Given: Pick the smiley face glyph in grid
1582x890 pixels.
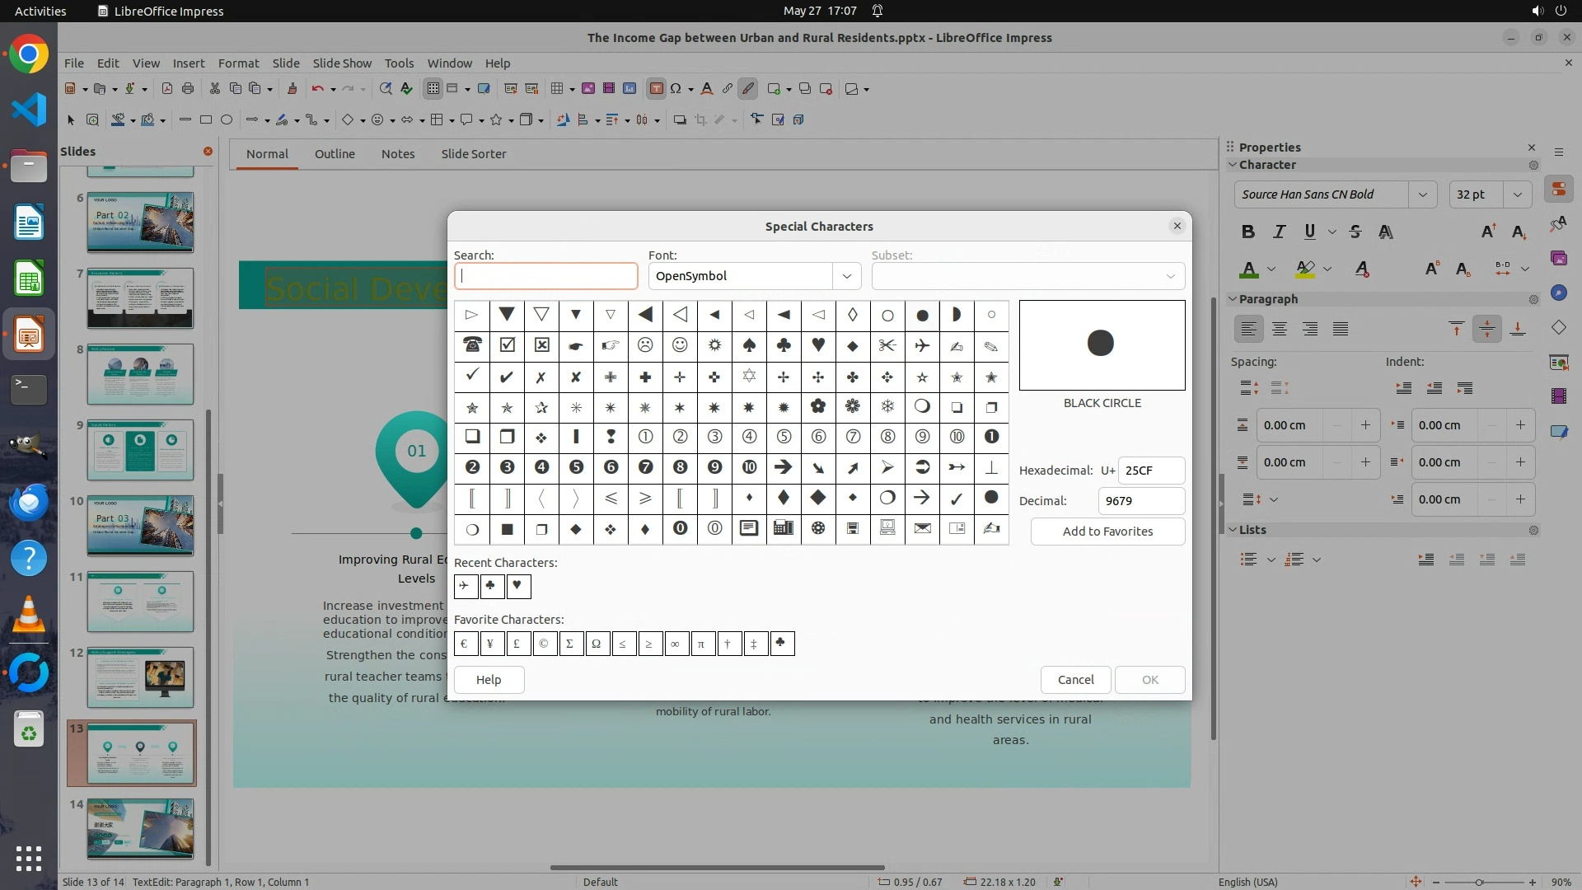Looking at the screenshot, I should [680, 346].
